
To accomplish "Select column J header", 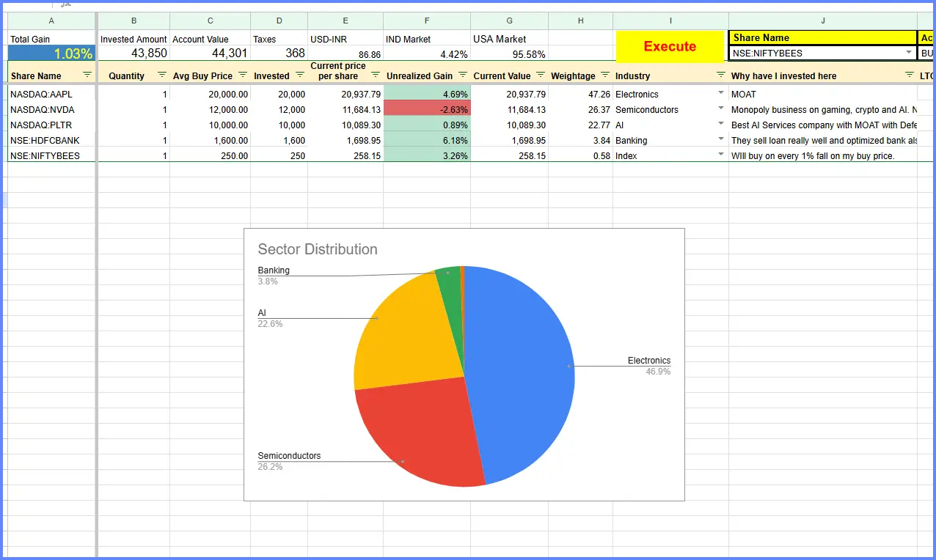I will point(823,21).
